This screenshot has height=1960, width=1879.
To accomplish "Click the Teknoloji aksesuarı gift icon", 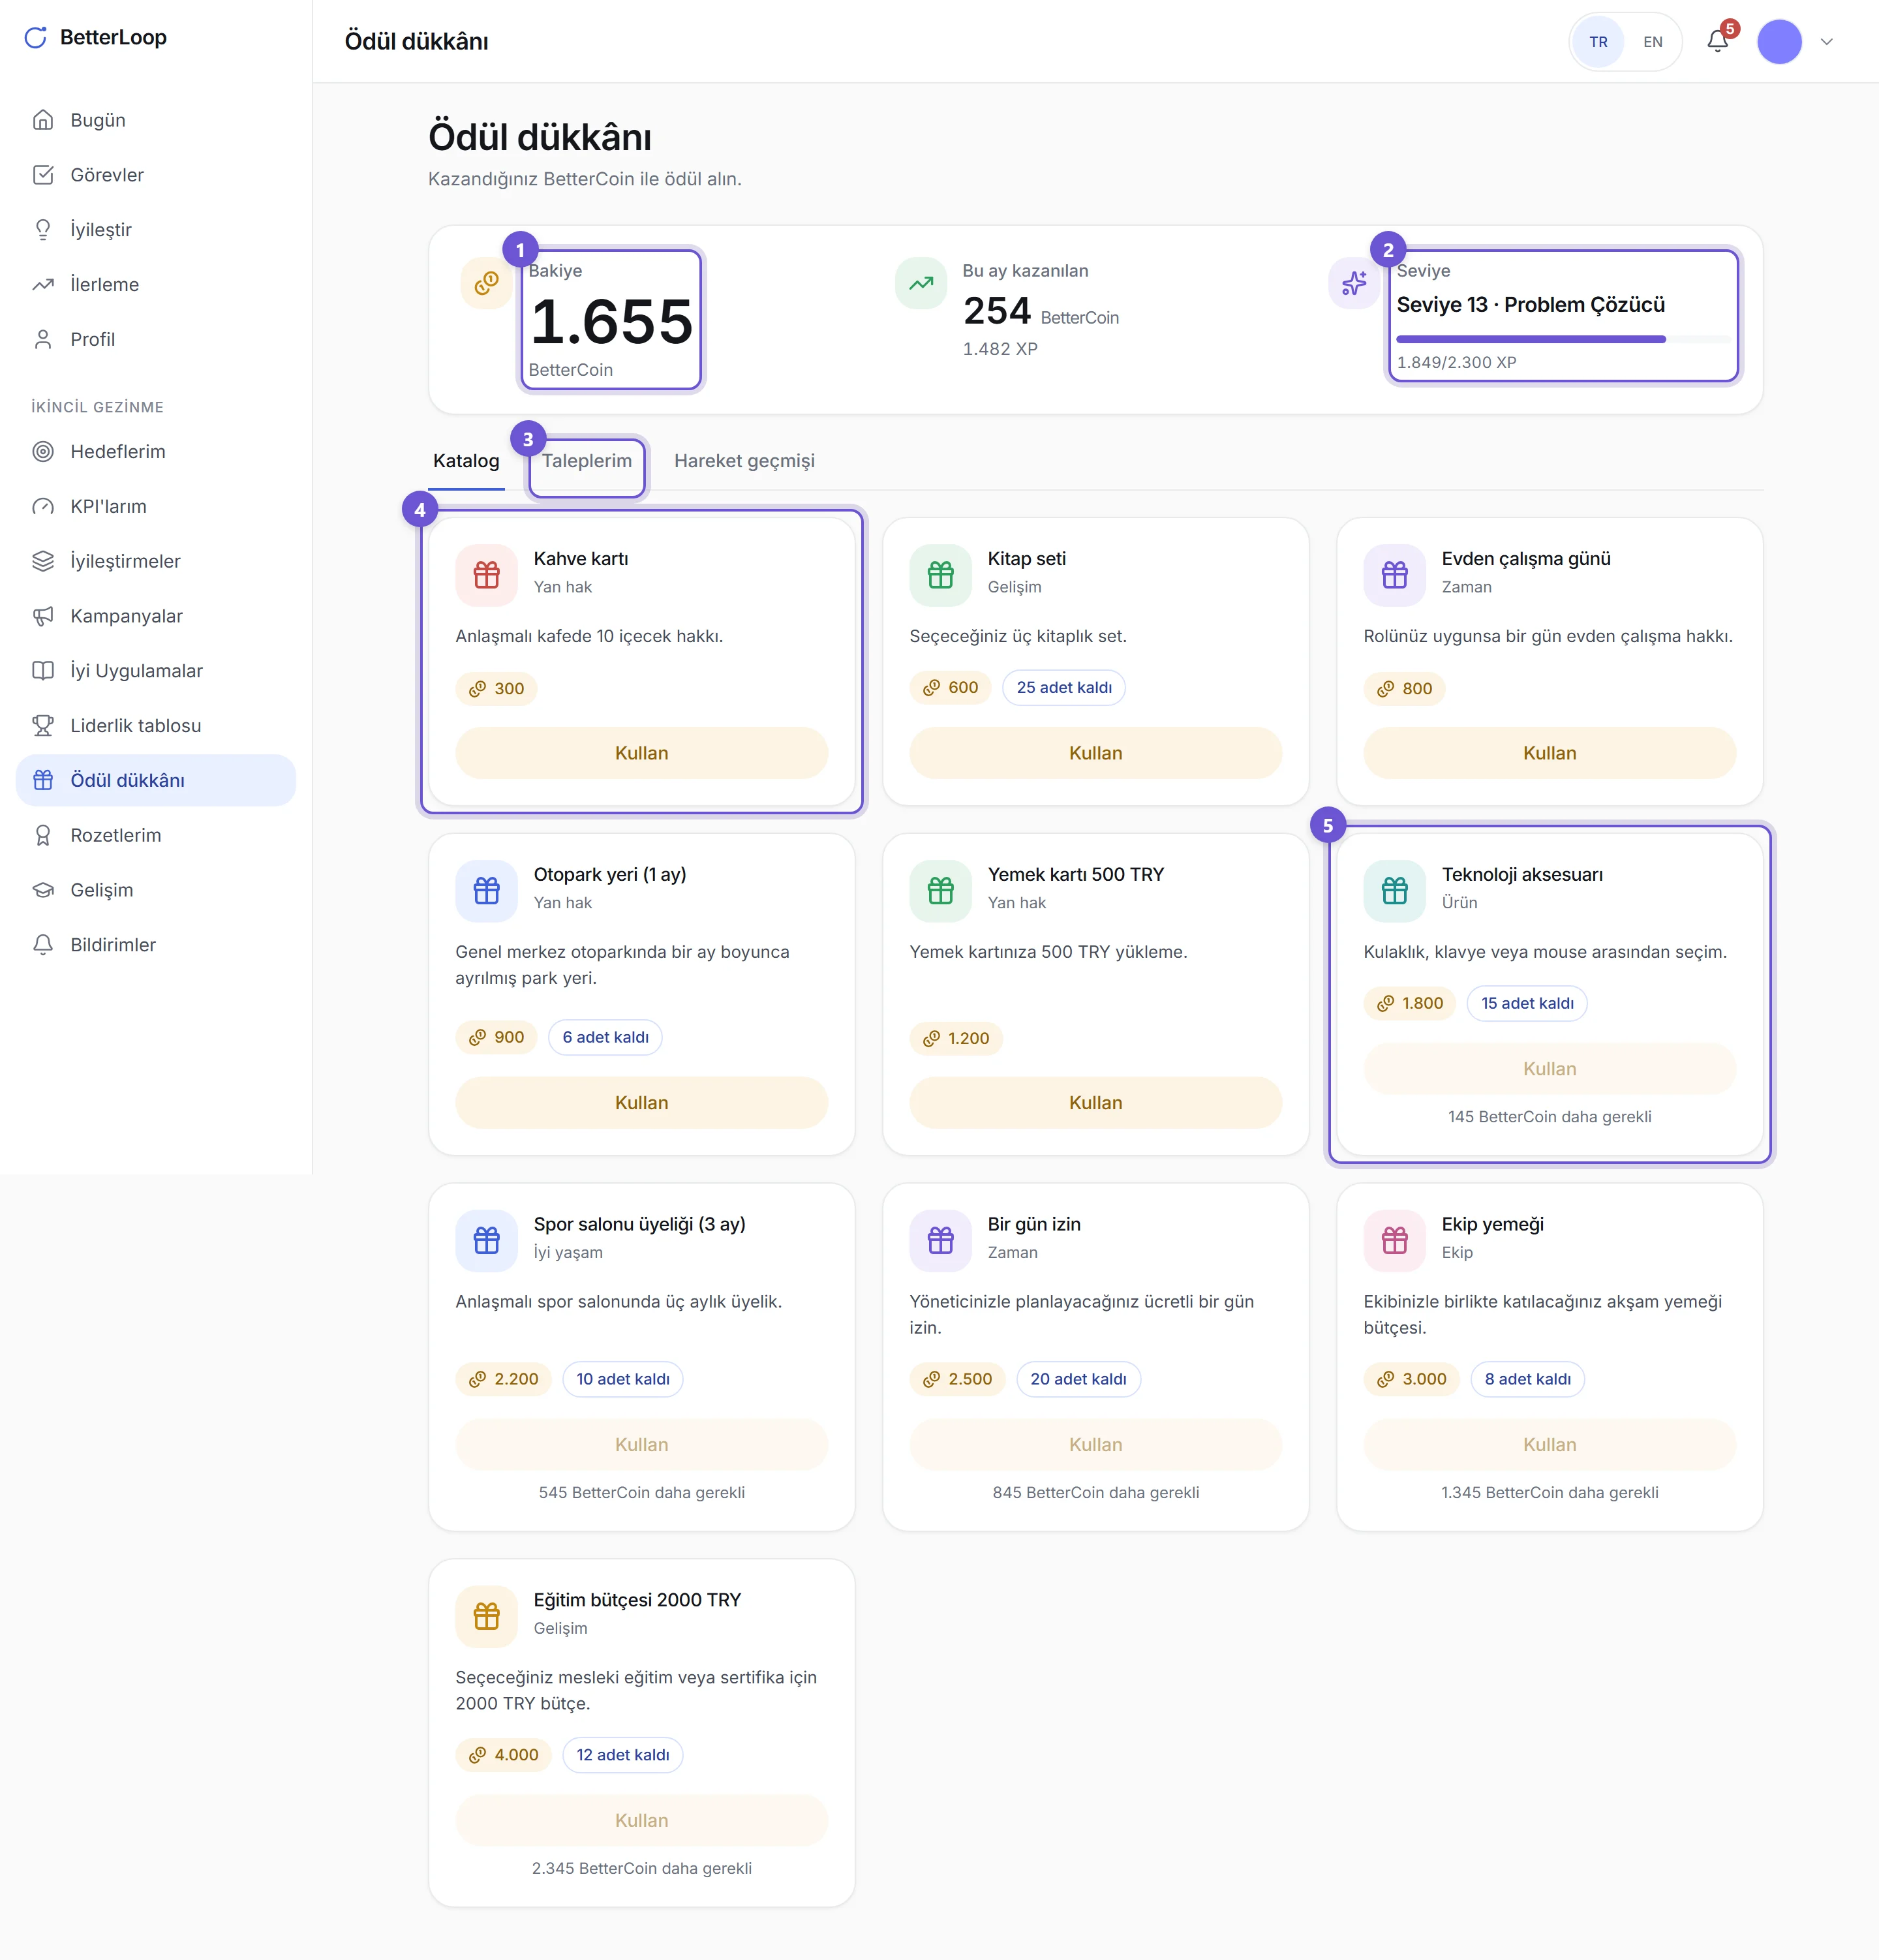I will click(1395, 891).
